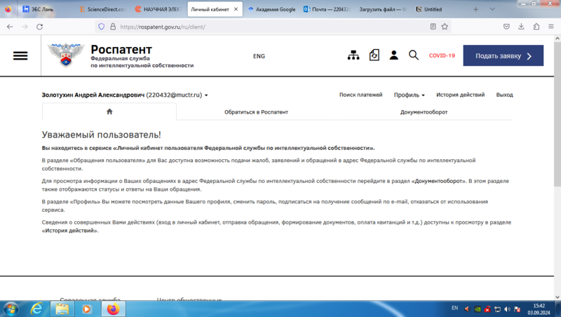Close the Личный кабинет tab
This screenshot has height=317, width=561.
pyautogui.click(x=236, y=9)
